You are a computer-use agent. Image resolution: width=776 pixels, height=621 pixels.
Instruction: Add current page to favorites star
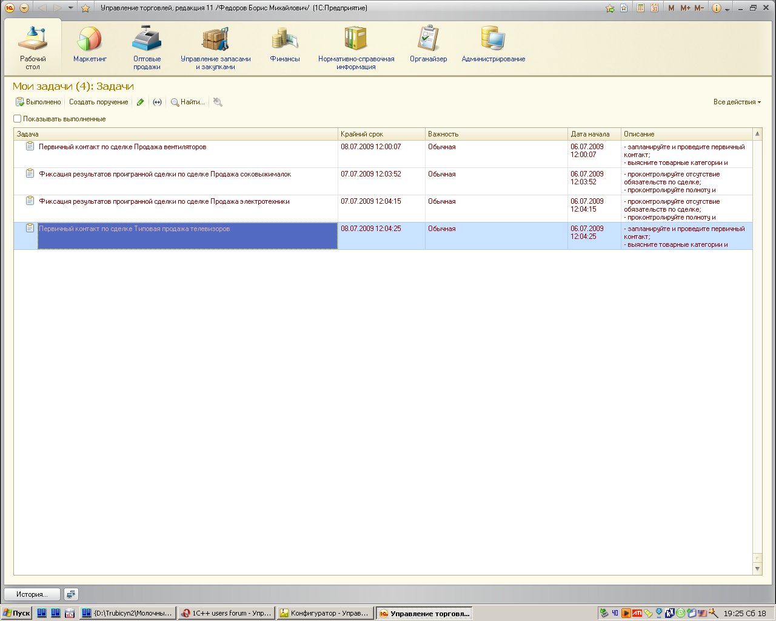tap(85, 8)
